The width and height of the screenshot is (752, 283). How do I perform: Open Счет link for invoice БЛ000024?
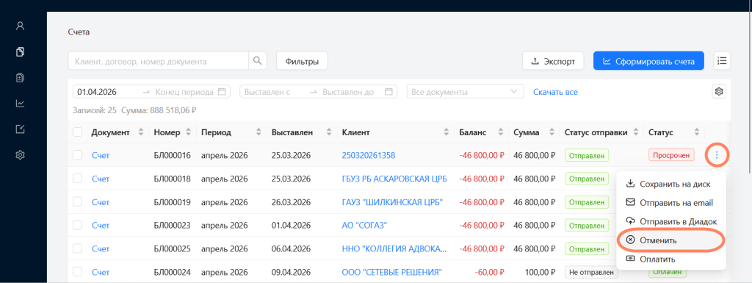pos(101,272)
